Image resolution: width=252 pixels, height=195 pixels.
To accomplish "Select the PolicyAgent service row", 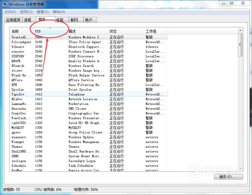I will [89, 42].
